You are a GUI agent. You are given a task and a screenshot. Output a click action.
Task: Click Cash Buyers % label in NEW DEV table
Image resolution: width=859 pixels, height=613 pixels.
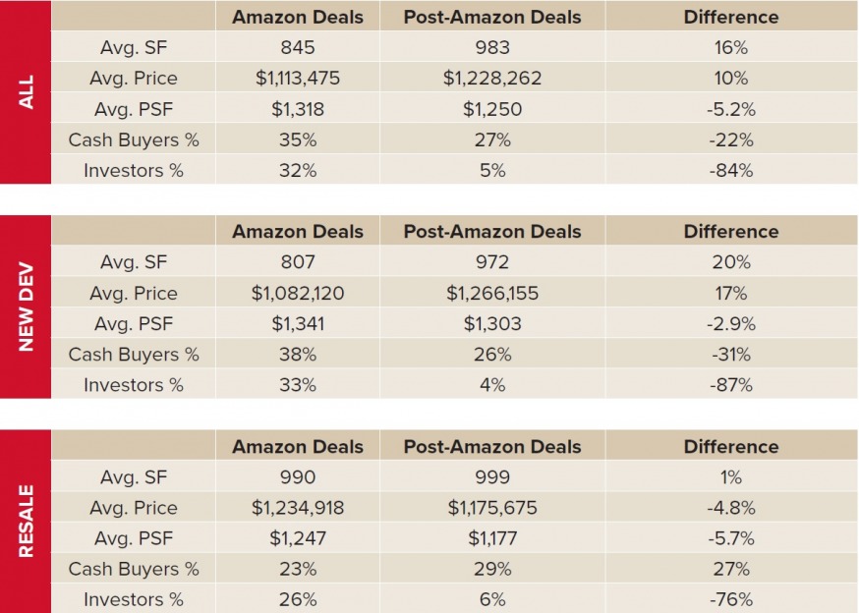(x=134, y=355)
